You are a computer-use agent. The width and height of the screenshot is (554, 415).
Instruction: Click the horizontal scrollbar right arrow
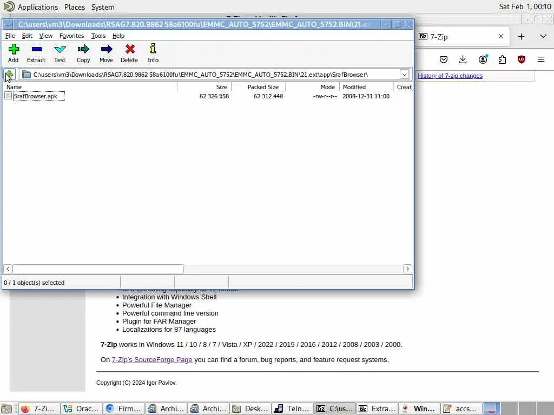[x=407, y=269]
